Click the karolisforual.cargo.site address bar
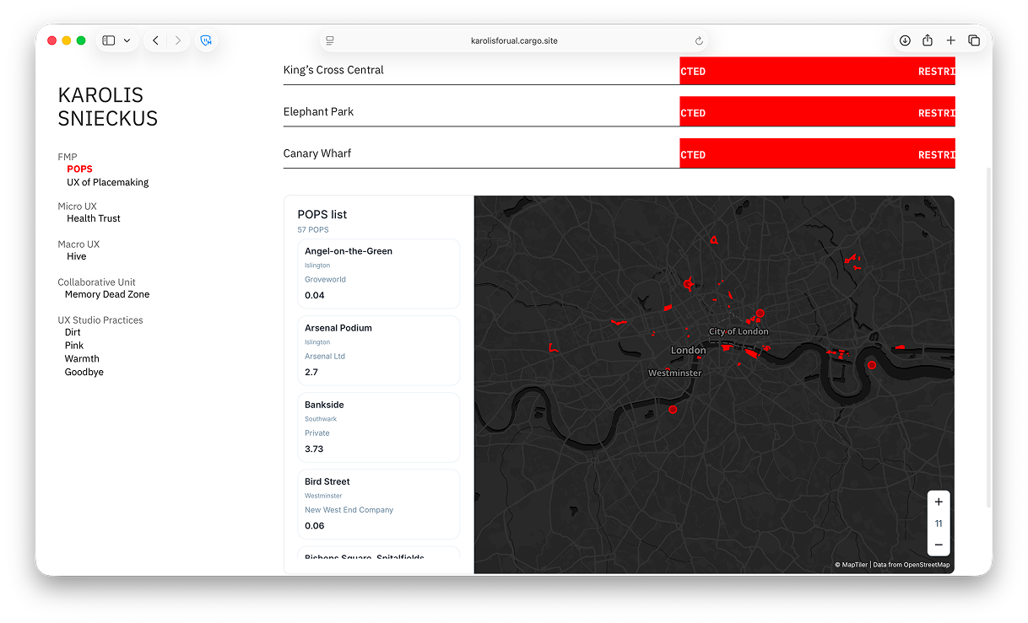The image size is (1028, 623). 514,40
